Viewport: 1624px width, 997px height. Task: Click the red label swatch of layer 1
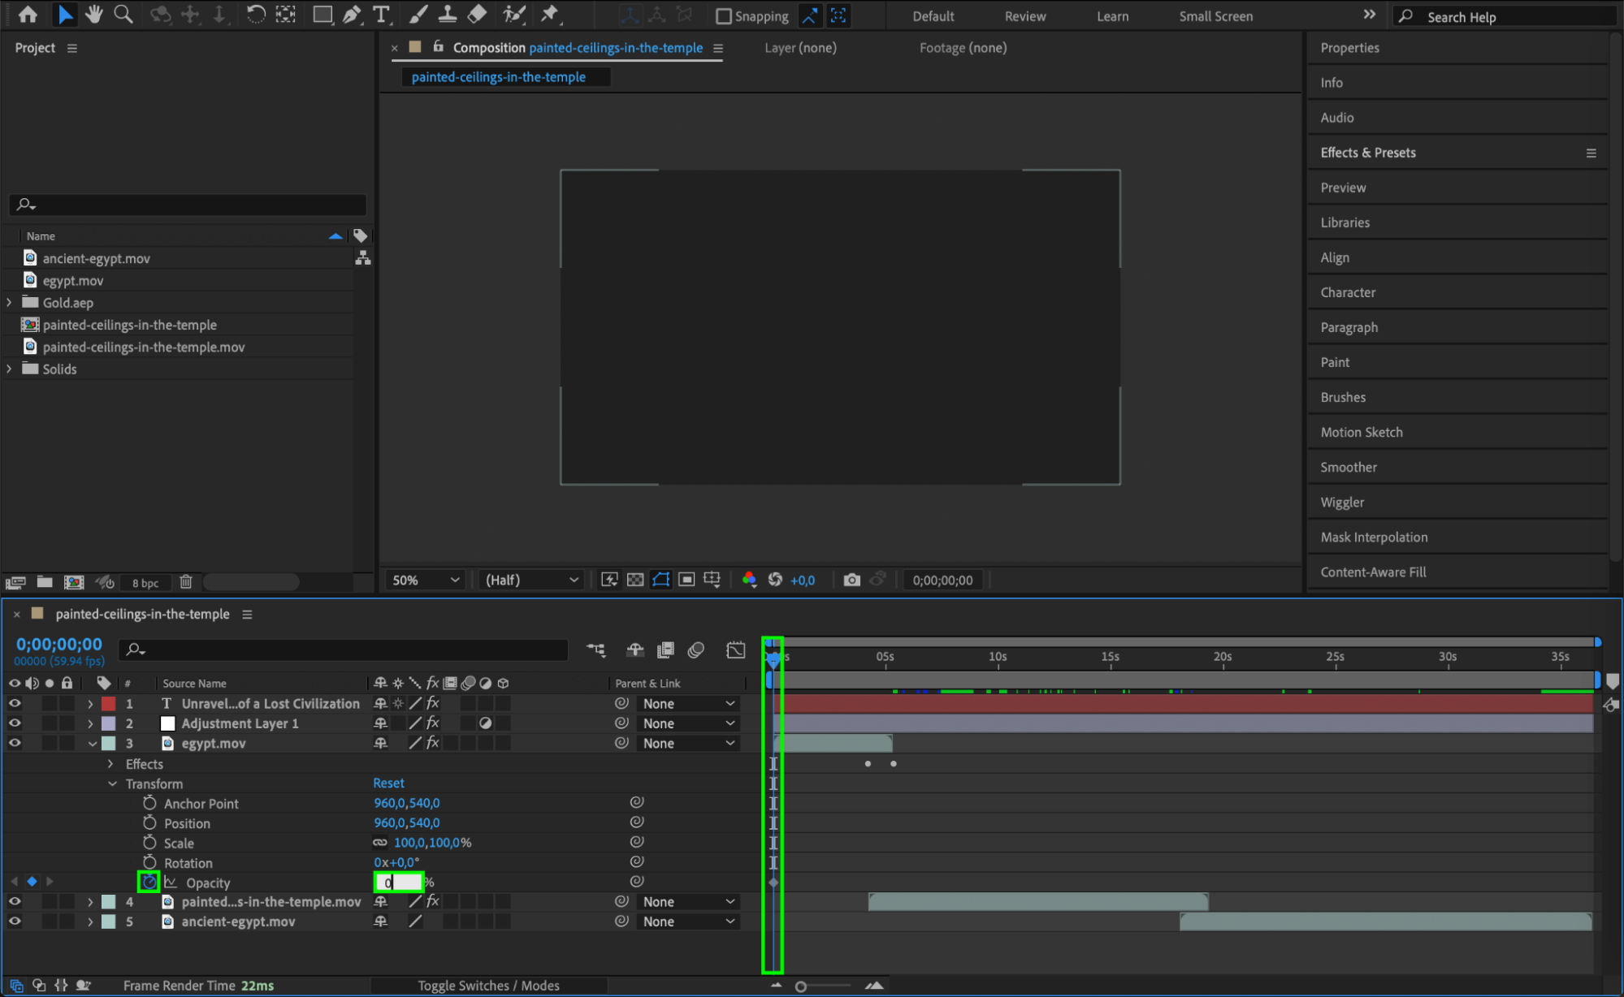tap(108, 703)
